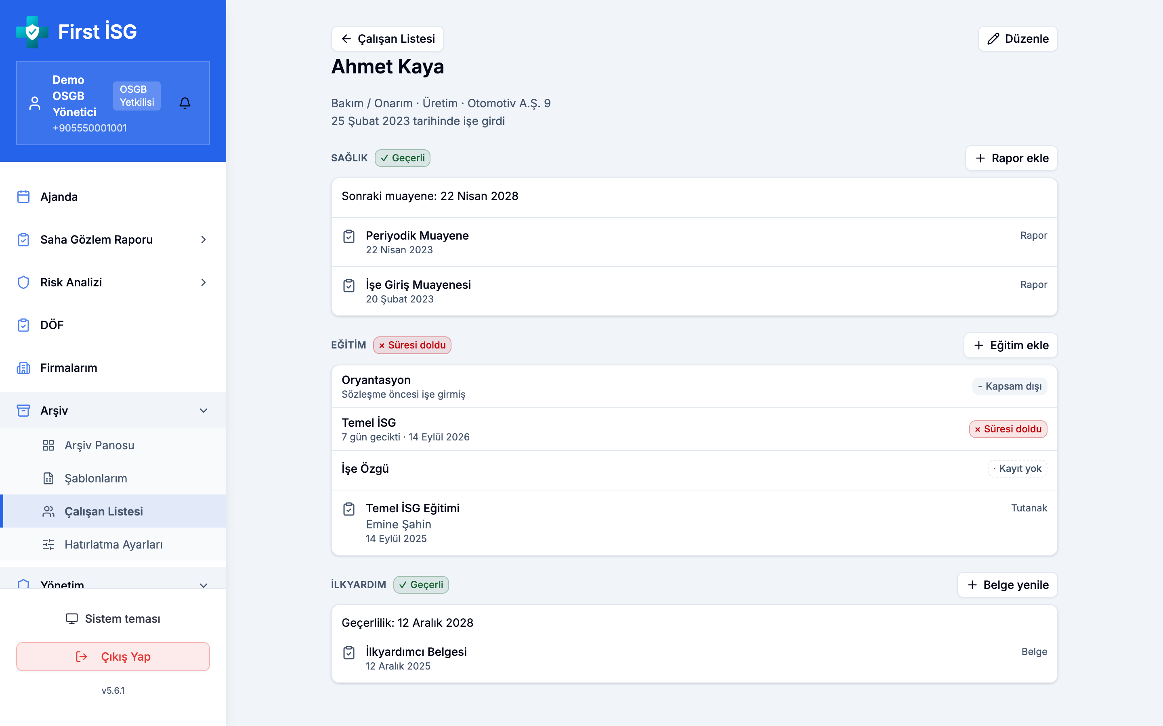Click the Geçerli badge next to SAĞLIK
Viewport: 1163px width, 726px height.
point(403,158)
